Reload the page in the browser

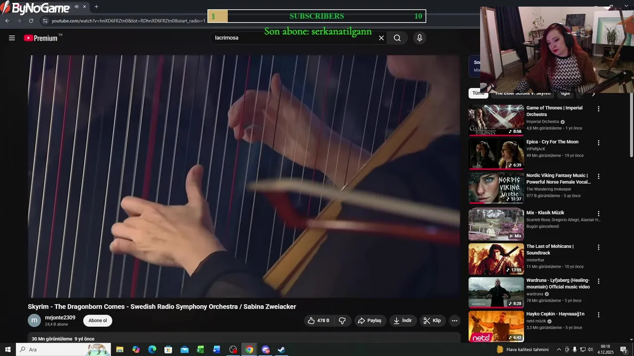pyautogui.click(x=31, y=21)
